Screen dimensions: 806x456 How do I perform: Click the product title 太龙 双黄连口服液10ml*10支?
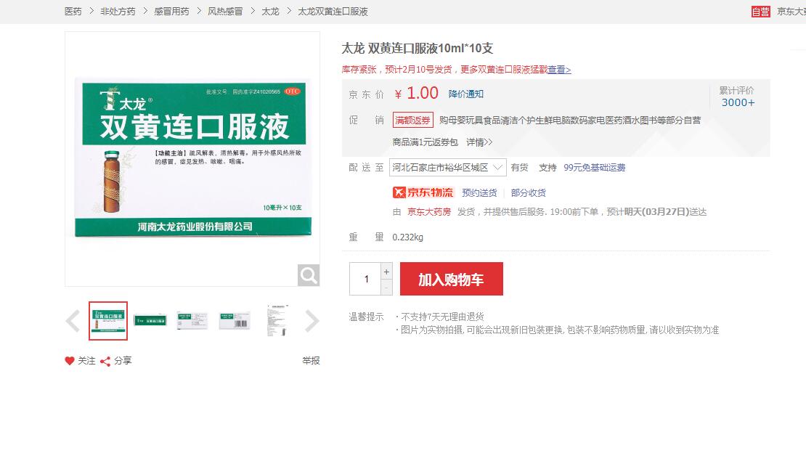(418, 49)
